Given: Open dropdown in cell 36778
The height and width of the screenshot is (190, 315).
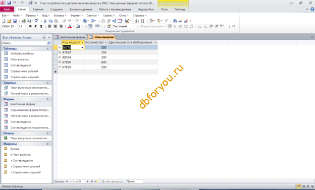Looking at the screenshot, I should point(82,47).
